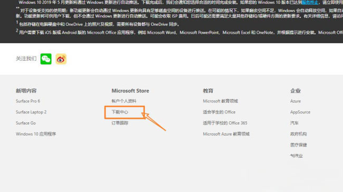
Task: Open Microsoft 教育领域 link
Action: (x=220, y=101)
